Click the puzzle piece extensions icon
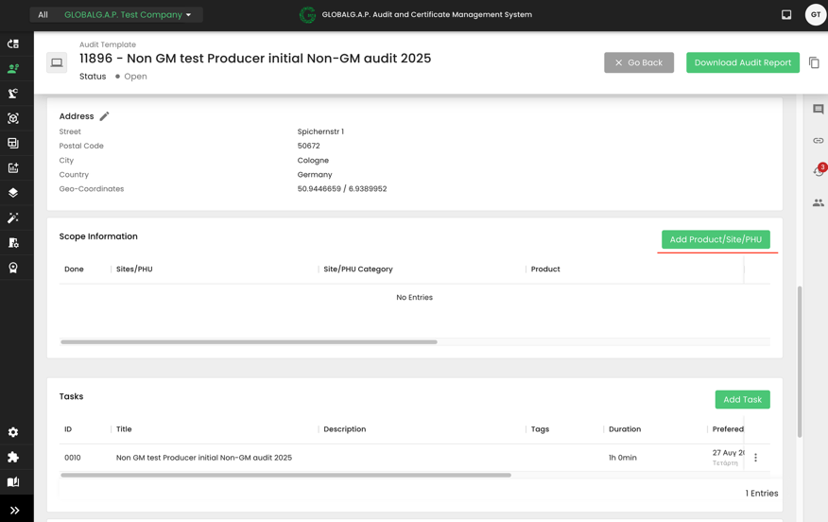Viewport: 828px width, 522px height. click(13, 457)
